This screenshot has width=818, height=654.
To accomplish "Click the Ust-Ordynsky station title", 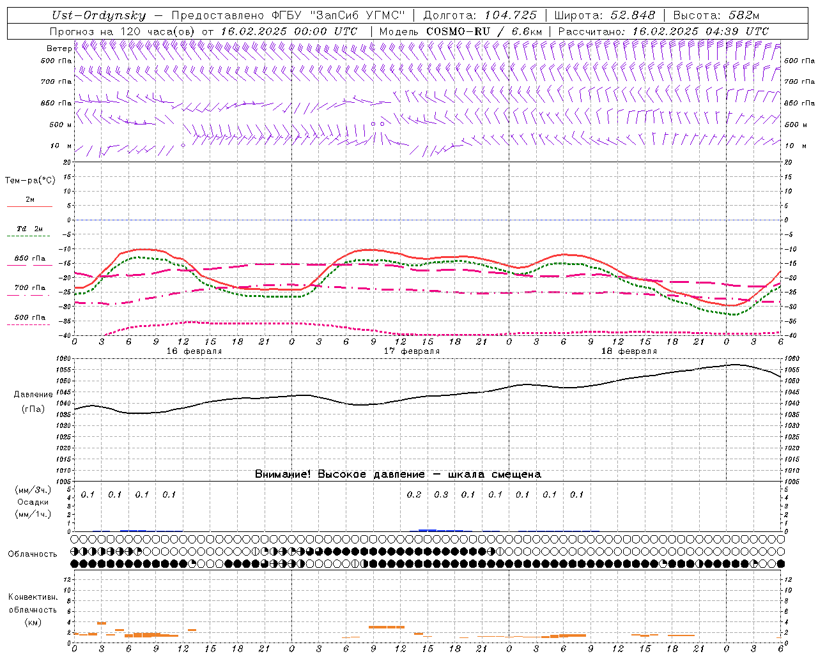I will click(x=99, y=16).
